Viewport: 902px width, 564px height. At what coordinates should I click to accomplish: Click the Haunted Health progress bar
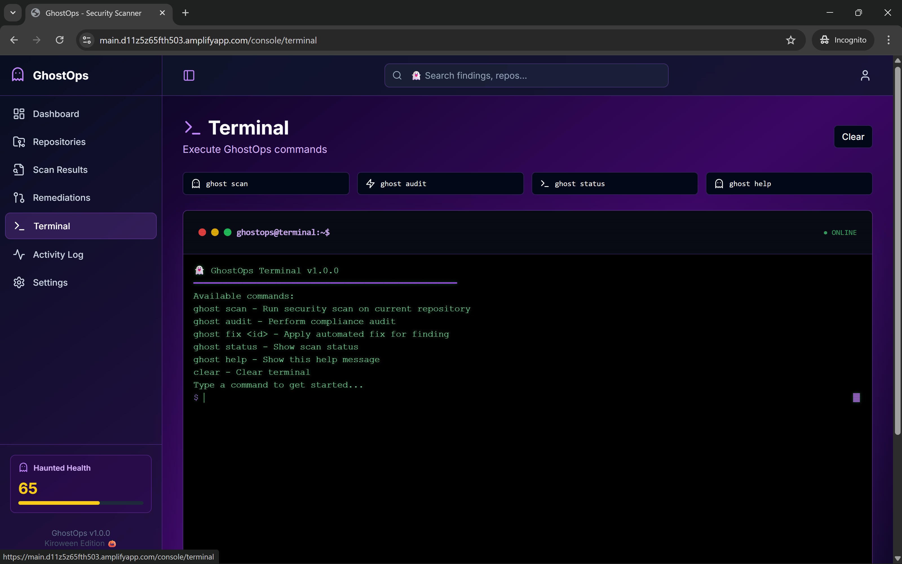point(81,503)
